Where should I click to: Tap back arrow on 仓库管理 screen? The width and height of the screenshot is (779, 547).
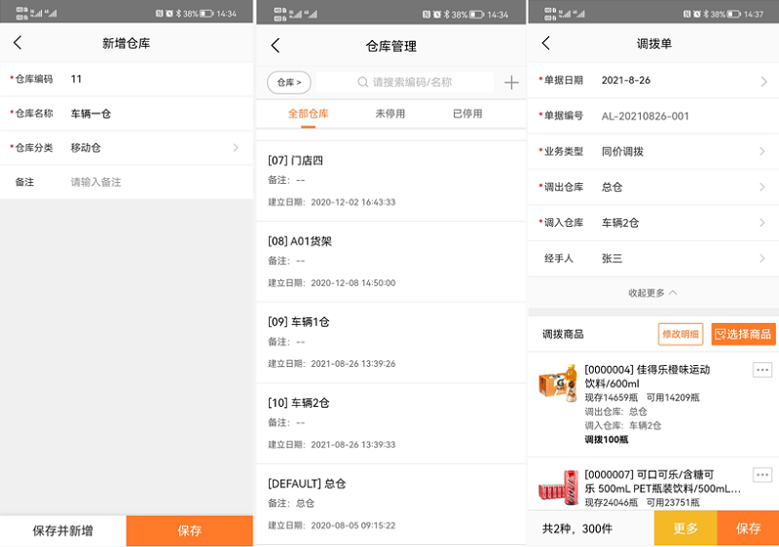point(276,46)
